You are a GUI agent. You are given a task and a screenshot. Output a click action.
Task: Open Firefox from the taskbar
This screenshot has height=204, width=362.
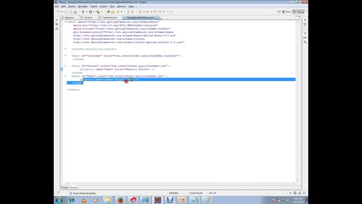coord(121,200)
